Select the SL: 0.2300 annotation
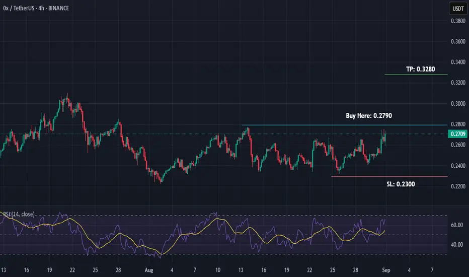 (x=401, y=184)
